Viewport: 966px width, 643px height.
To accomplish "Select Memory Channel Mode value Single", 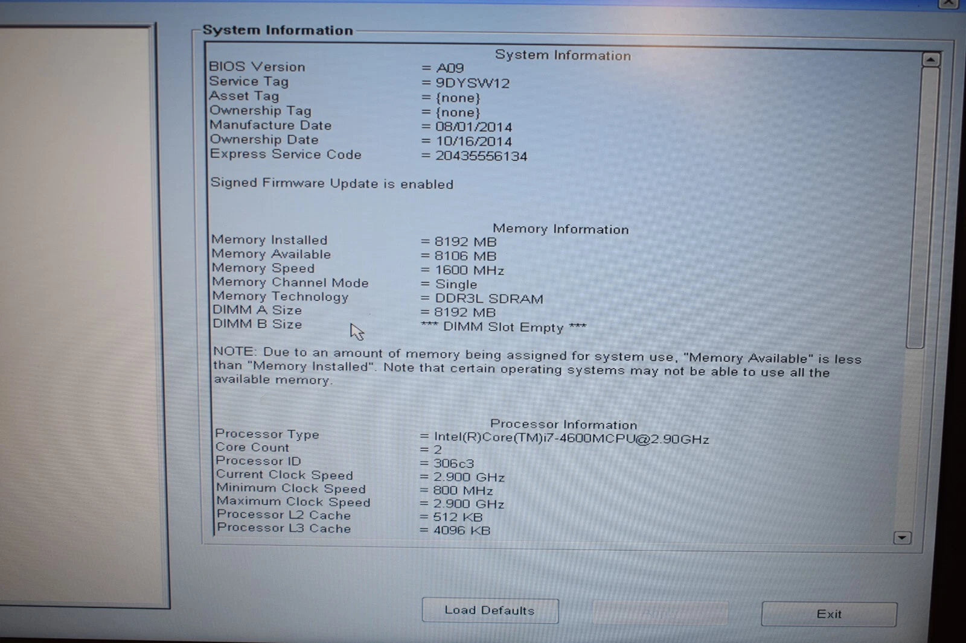I will click(x=456, y=285).
